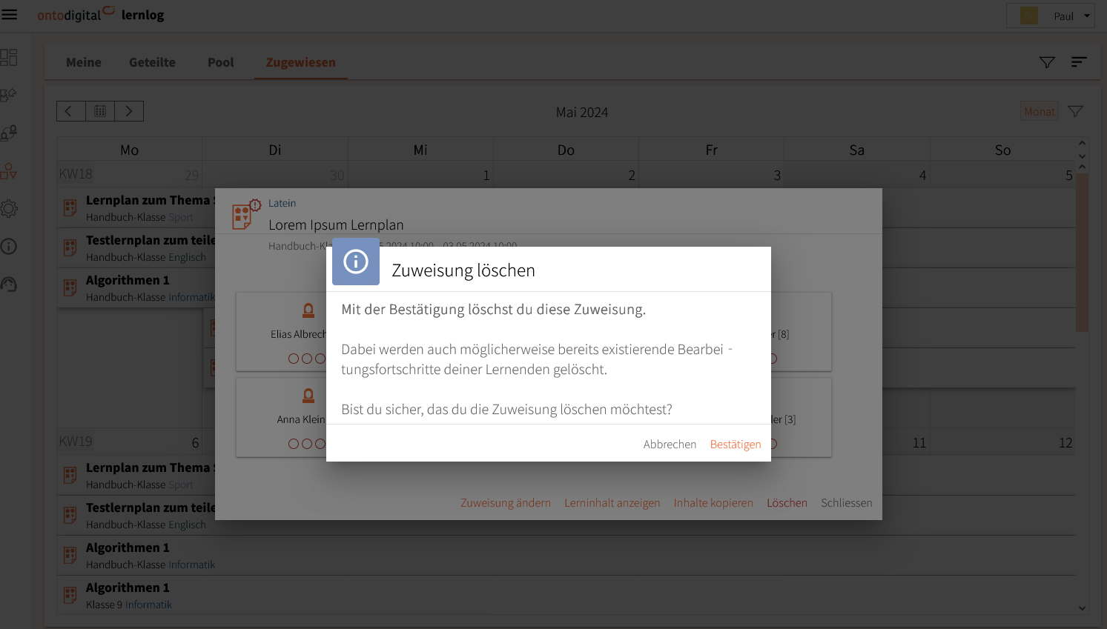Click the Englisch link in KW19 Testlernplan
Image resolution: width=1107 pixels, height=629 pixels.
click(187, 525)
